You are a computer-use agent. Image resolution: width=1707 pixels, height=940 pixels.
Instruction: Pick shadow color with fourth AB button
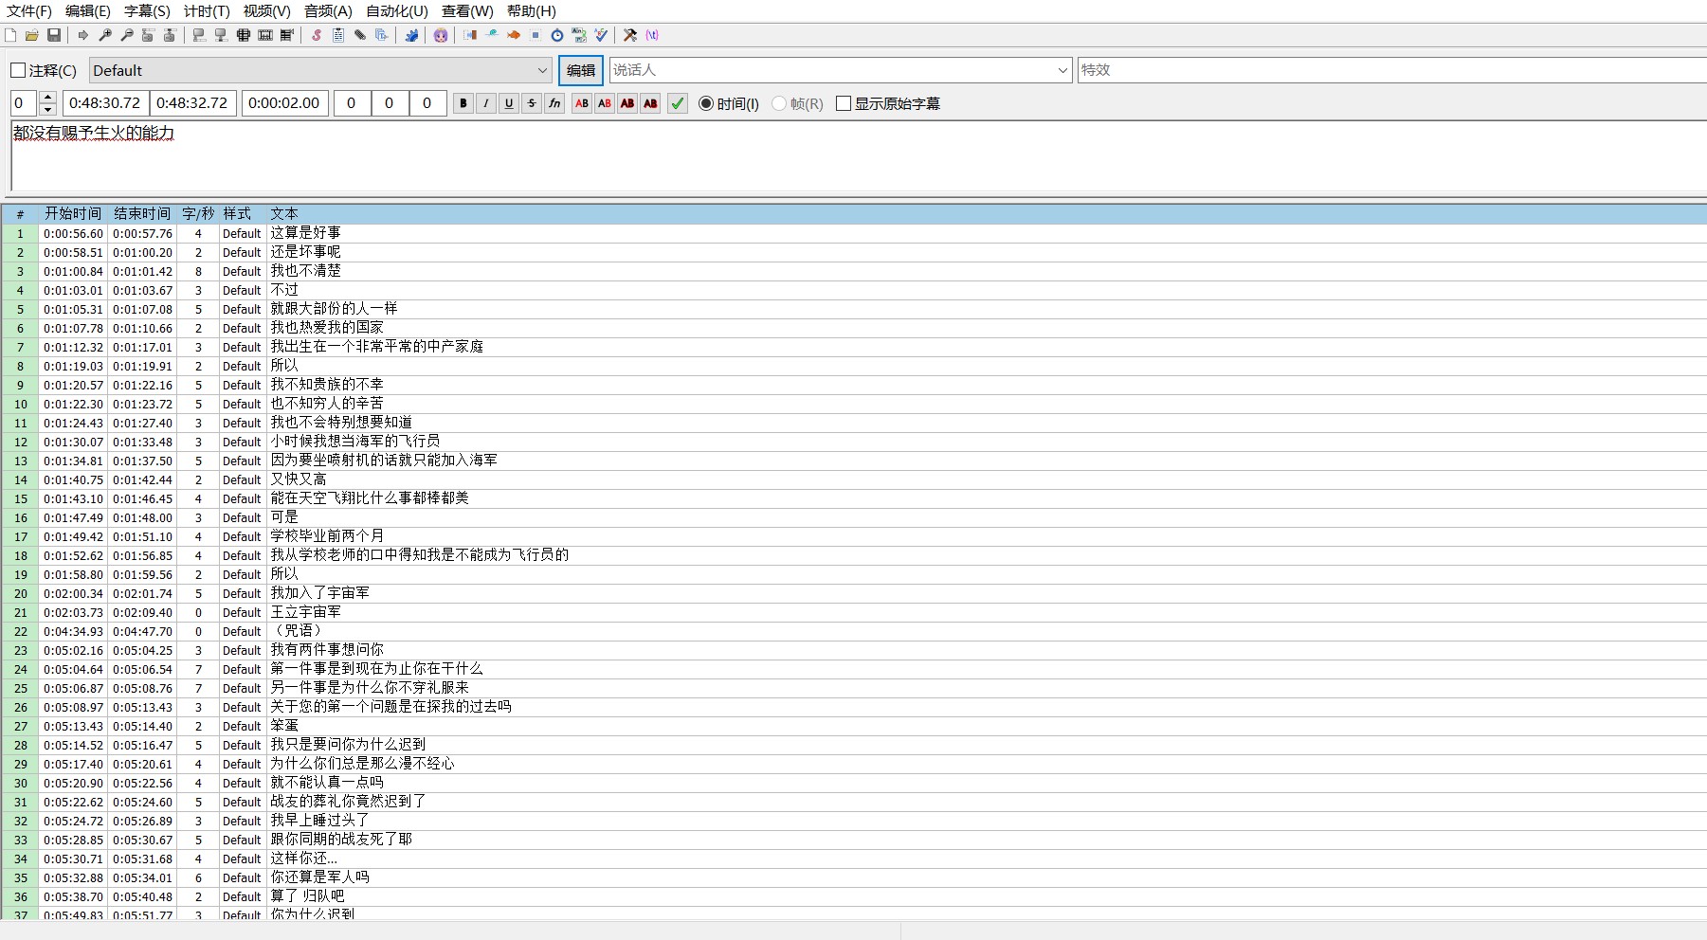tap(650, 103)
